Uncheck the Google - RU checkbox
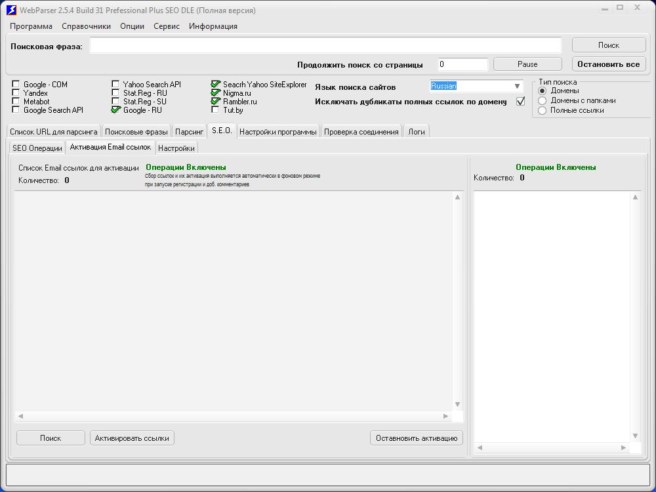Screen dimensions: 656x492 pyautogui.click(x=115, y=110)
